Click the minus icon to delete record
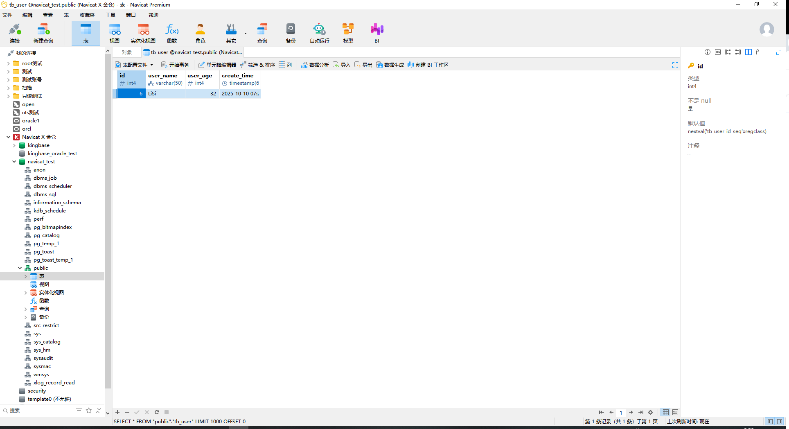Screen dimensions: 789x429 coord(127,412)
